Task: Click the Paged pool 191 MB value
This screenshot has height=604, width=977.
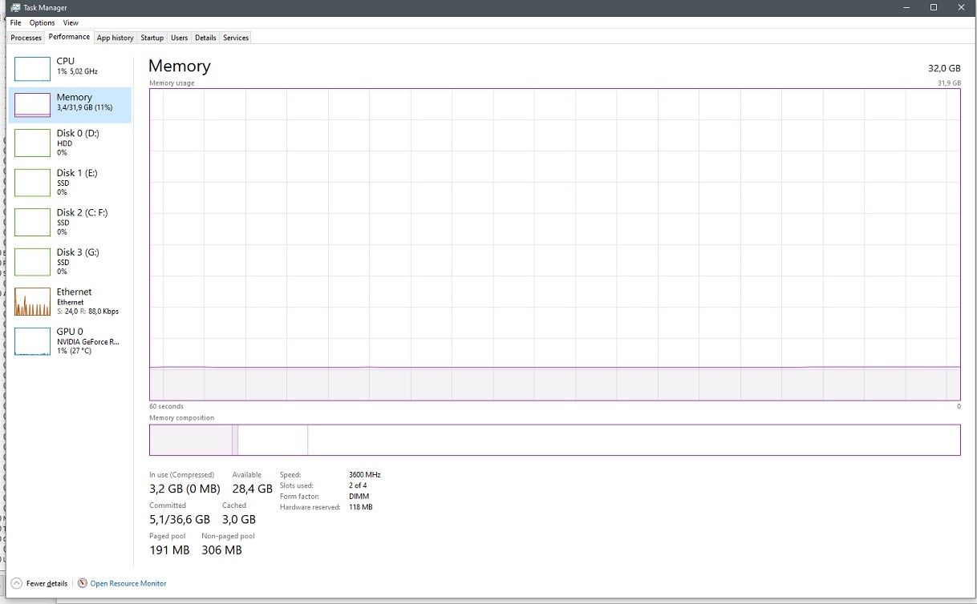Action: [169, 550]
